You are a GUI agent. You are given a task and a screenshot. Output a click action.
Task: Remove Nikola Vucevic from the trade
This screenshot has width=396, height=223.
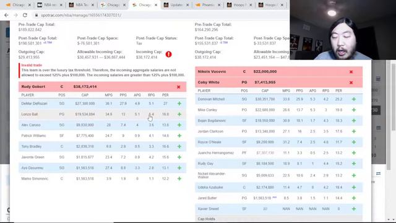[x=351, y=72]
